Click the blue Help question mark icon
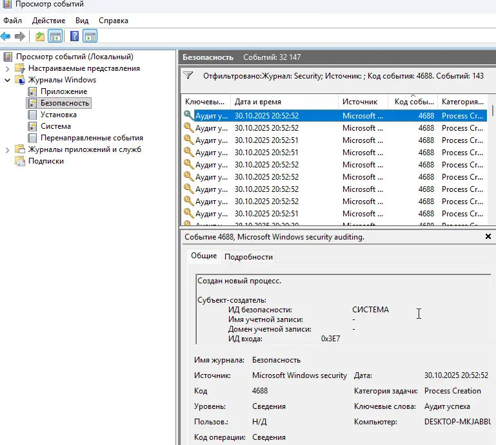This screenshot has height=445, width=496. tap(75, 36)
